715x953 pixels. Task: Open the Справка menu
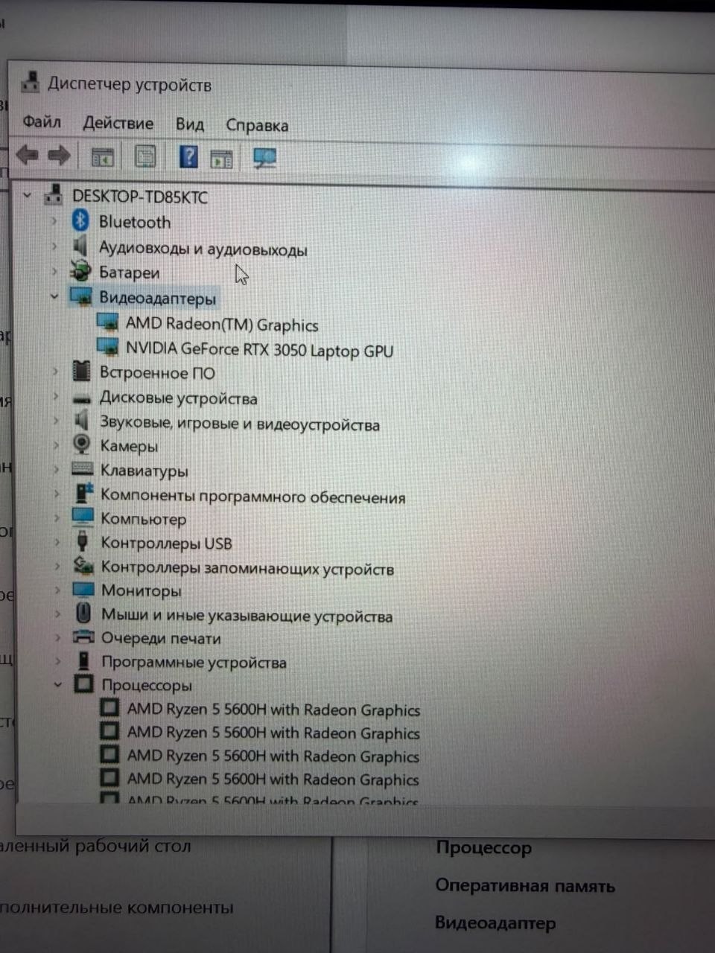click(257, 125)
